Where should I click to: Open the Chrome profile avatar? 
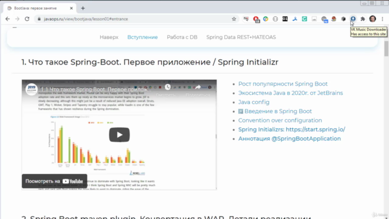click(x=373, y=19)
